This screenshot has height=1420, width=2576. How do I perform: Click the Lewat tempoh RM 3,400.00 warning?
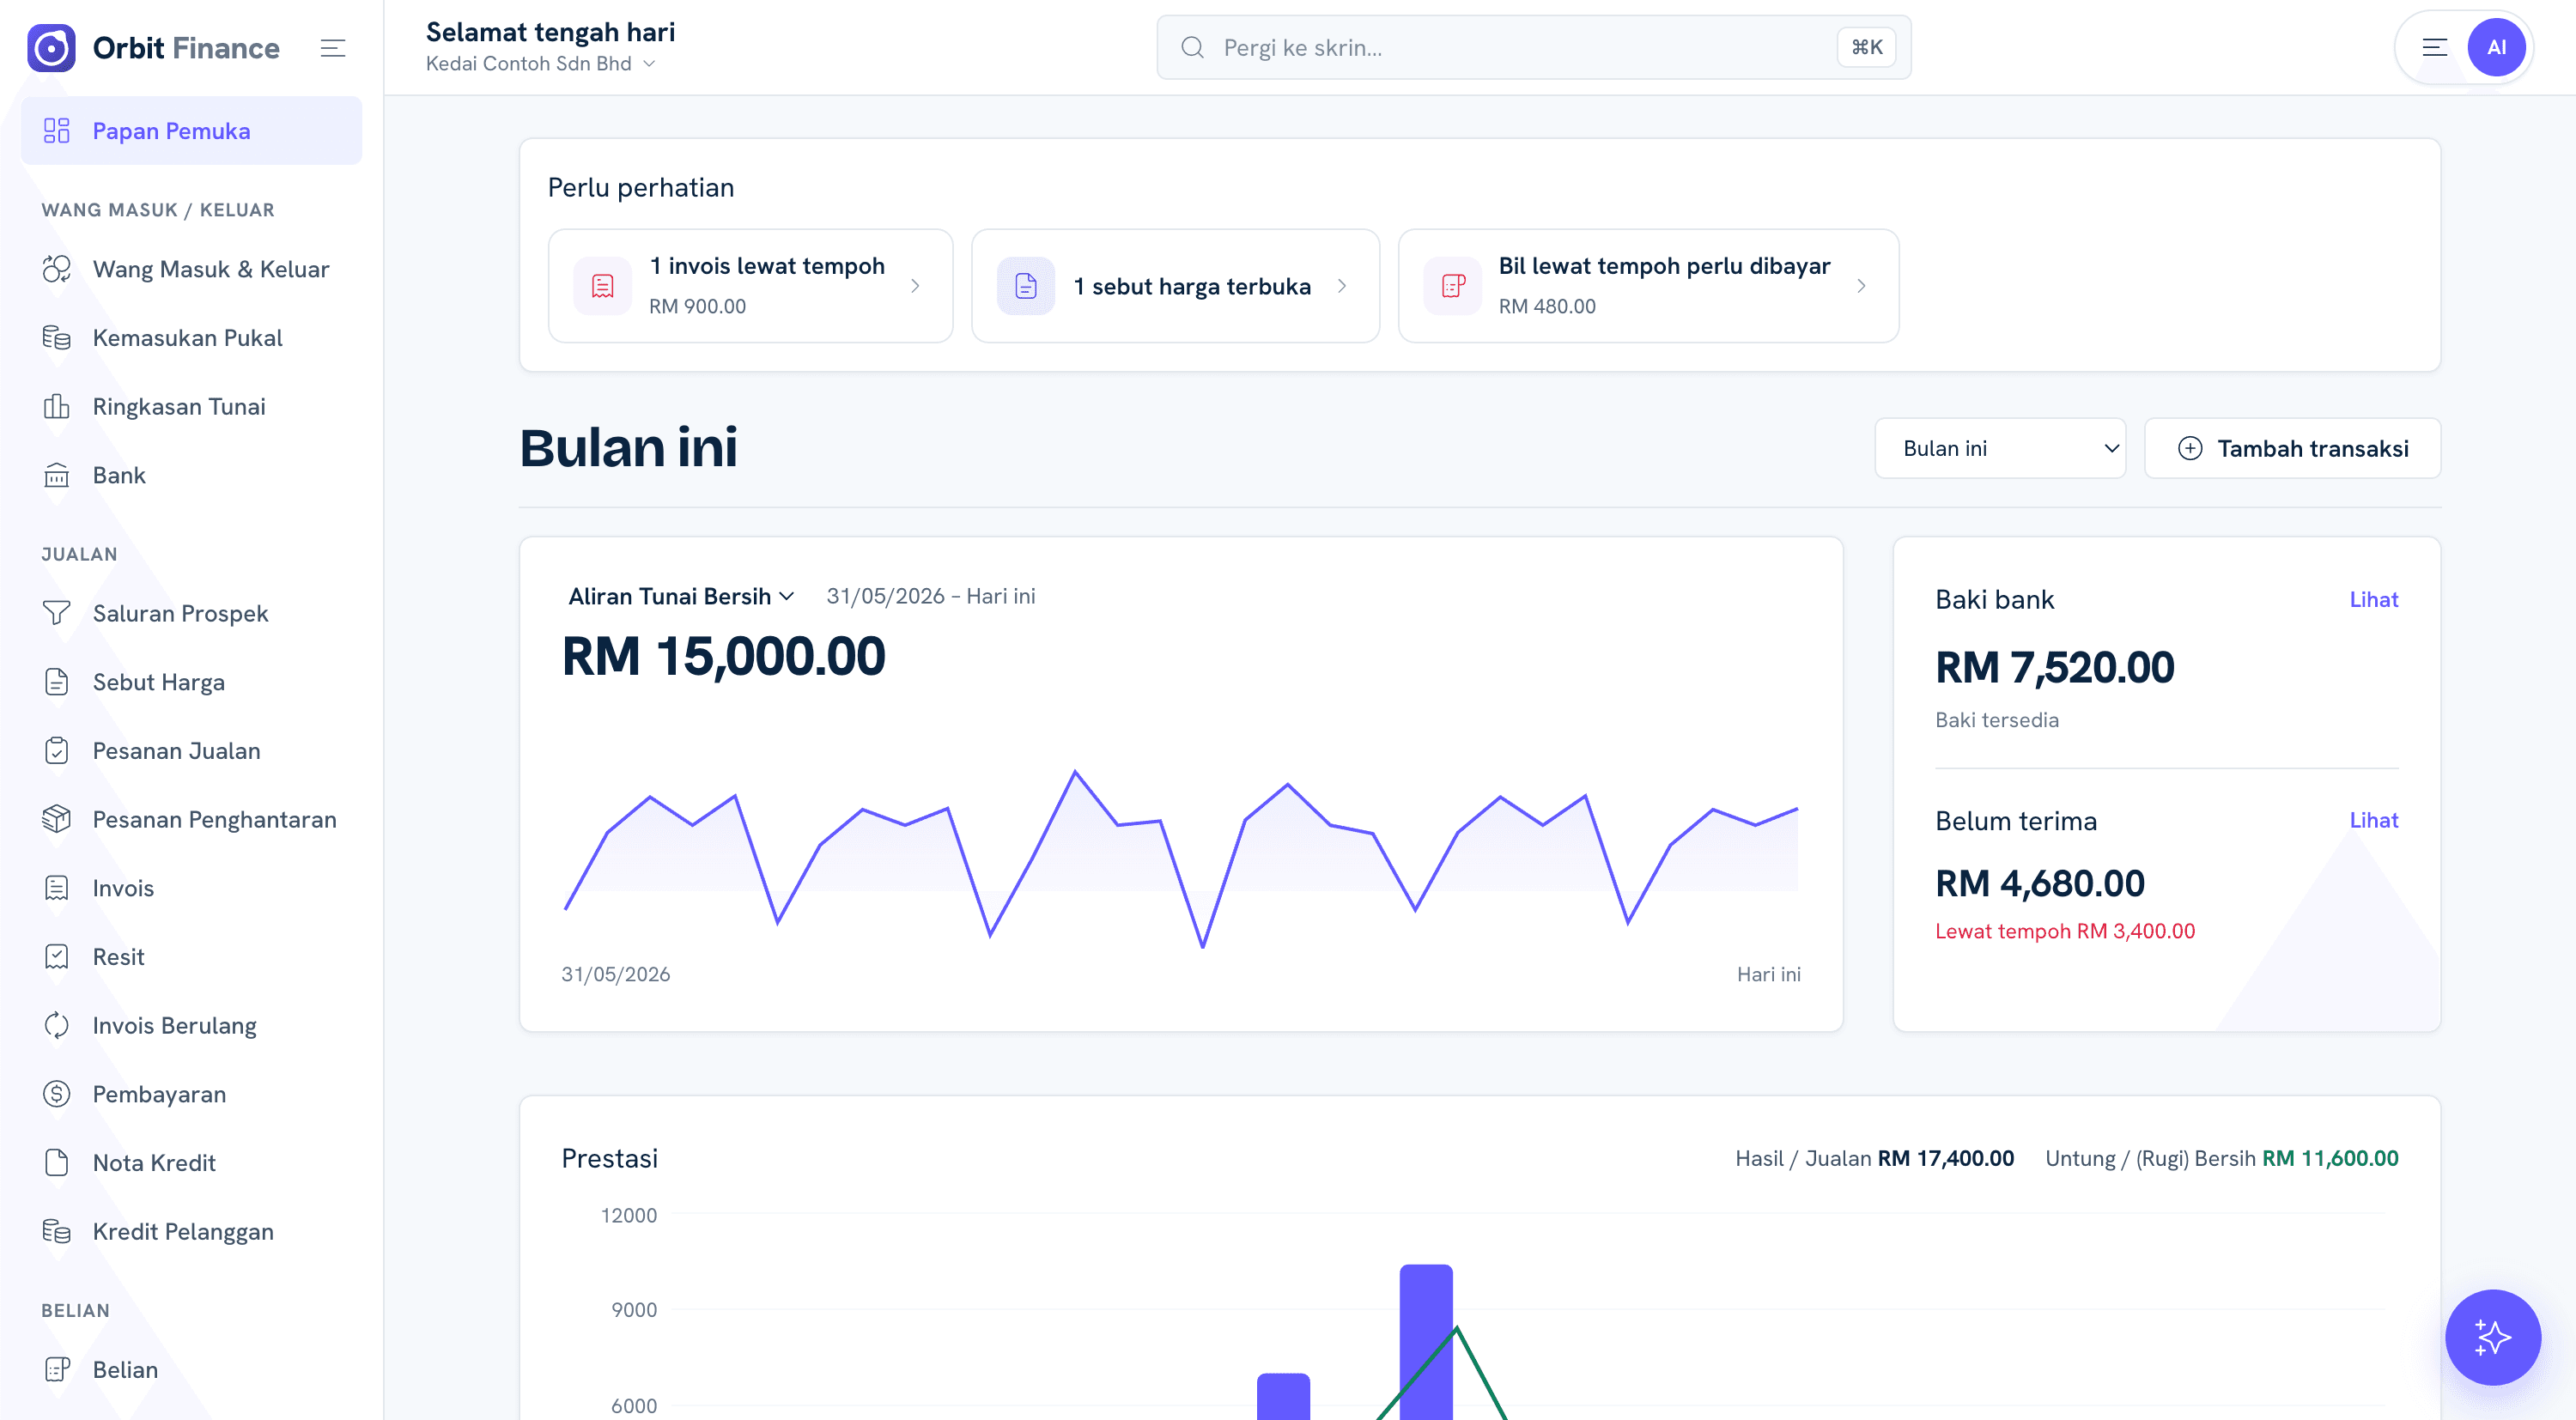click(x=2065, y=932)
